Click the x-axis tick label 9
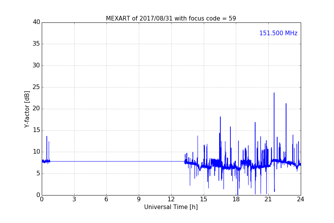 [x=139, y=199]
